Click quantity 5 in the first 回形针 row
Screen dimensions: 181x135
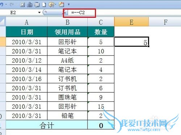(x=101, y=42)
